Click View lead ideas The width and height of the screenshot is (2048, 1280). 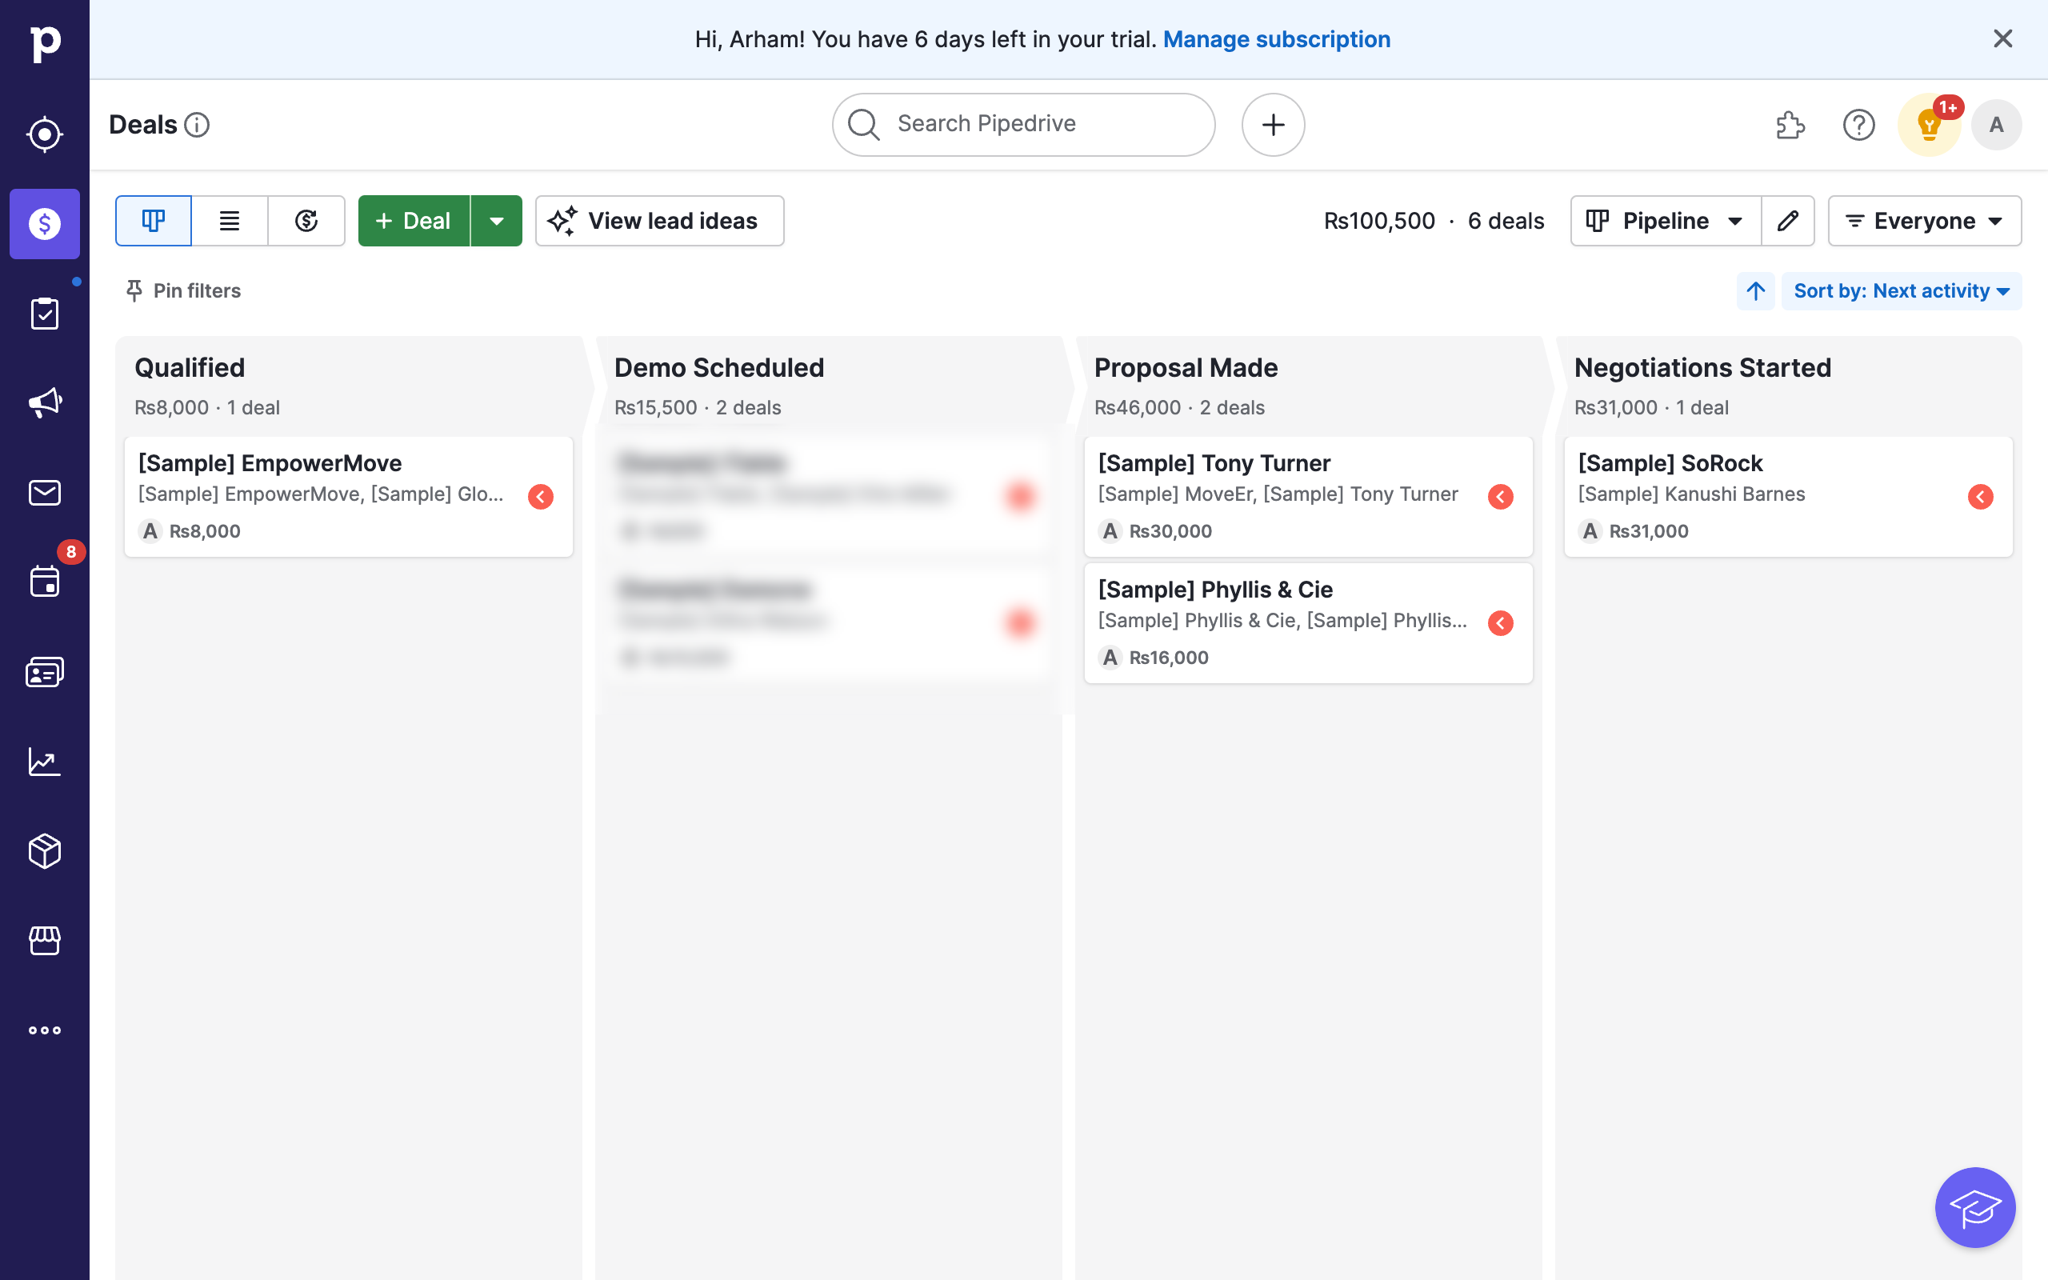click(x=659, y=221)
